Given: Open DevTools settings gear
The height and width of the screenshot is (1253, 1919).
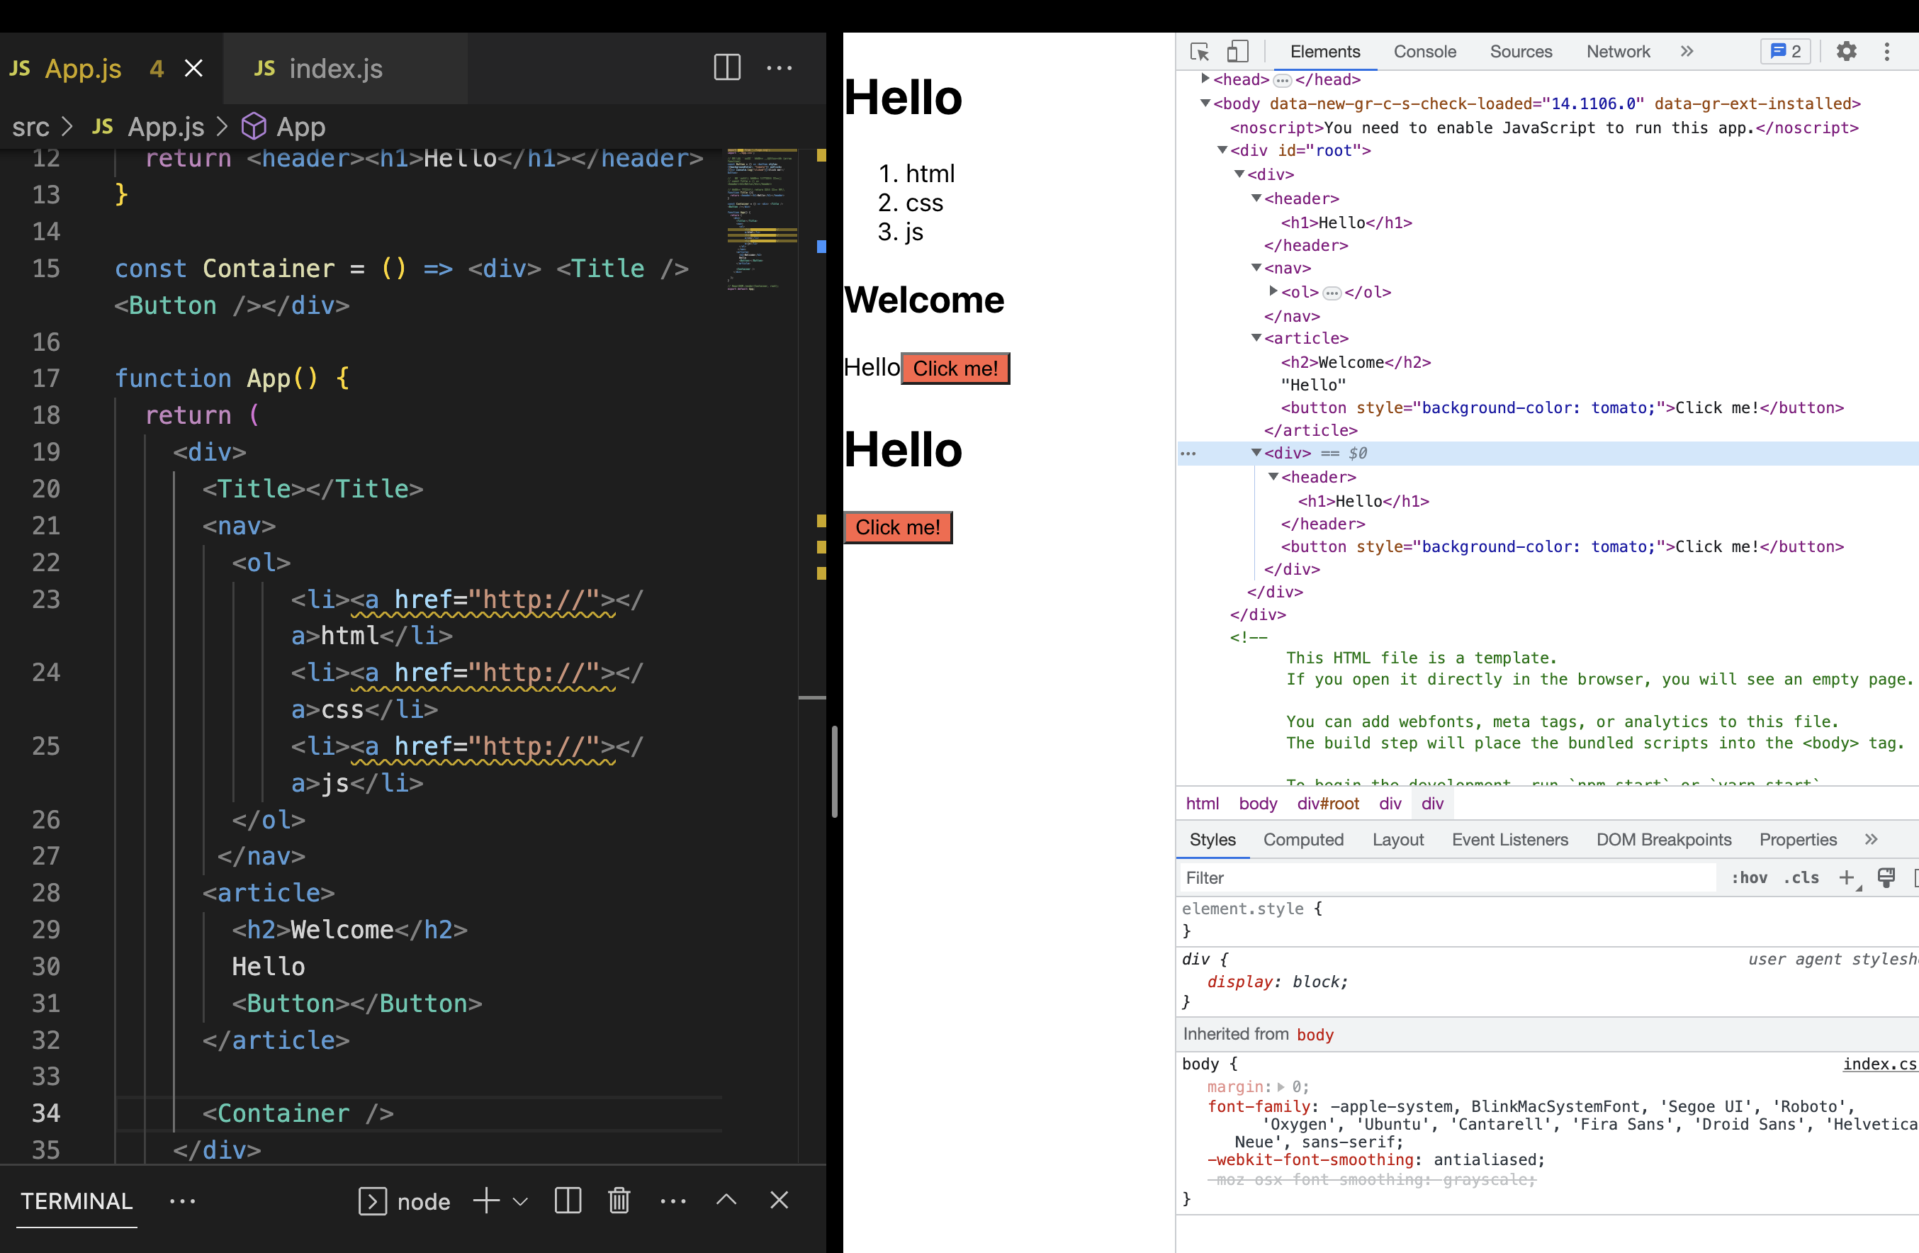Looking at the screenshot, I should 1845,52.
